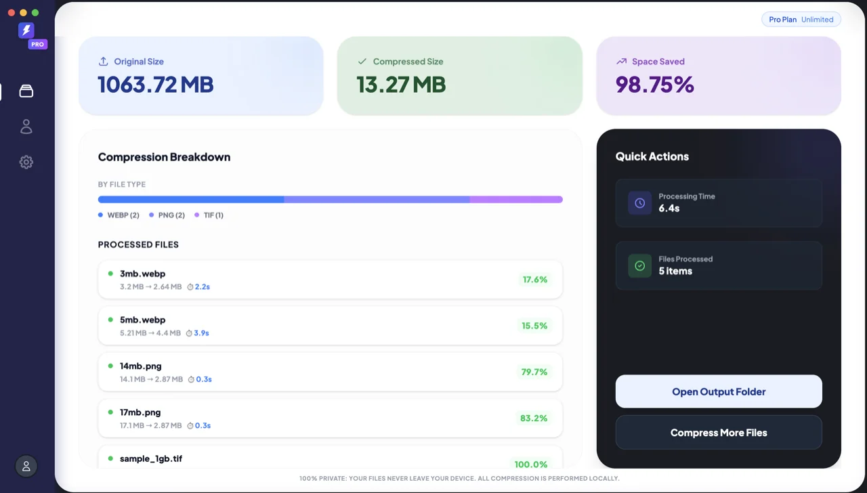Click the BY FILE TYPE label
This screenshot has width=867, height=493.
pyautogui.click(x=122, y=184)
